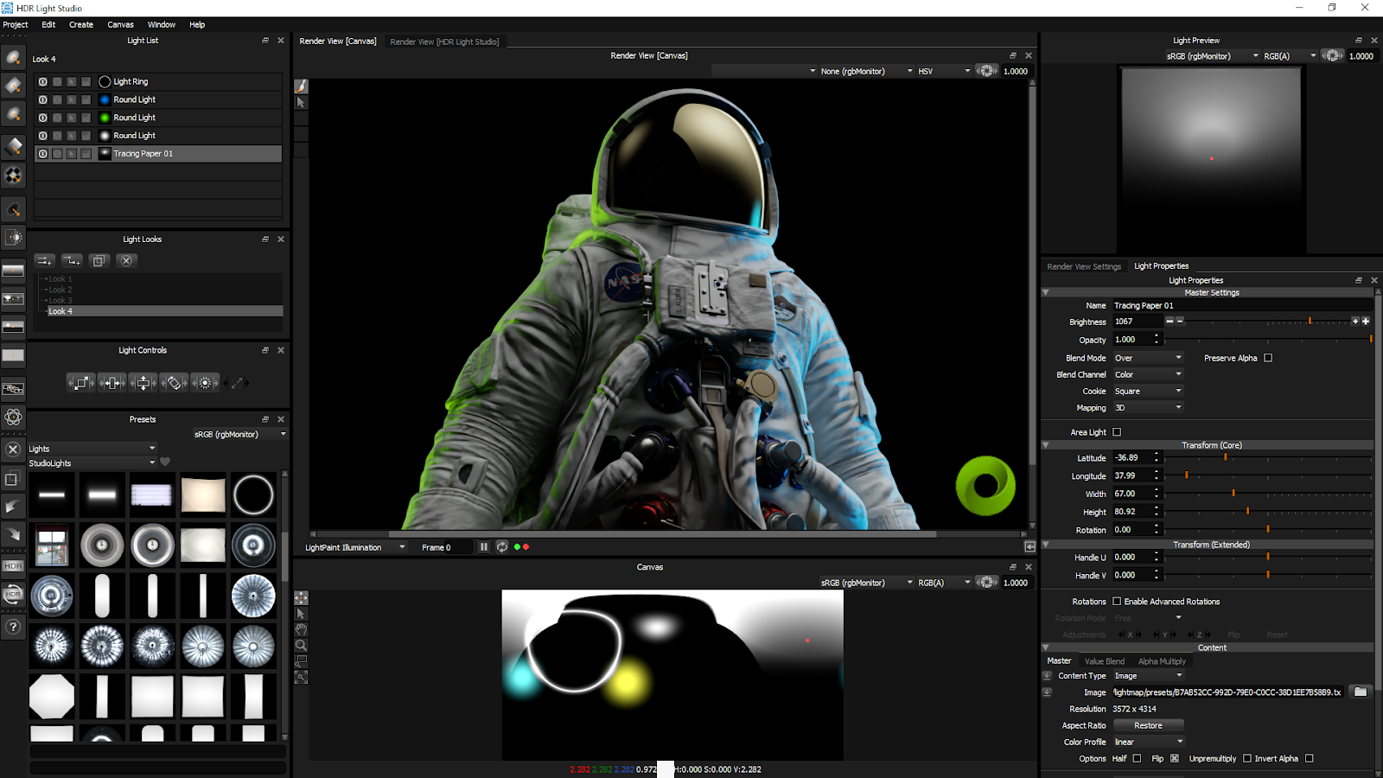Click the Restore aspect ratio button
1383x778 pixels.
point(1148,725)
